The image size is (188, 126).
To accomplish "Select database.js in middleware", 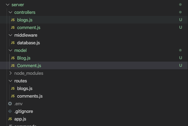I will tap(28, 43).
